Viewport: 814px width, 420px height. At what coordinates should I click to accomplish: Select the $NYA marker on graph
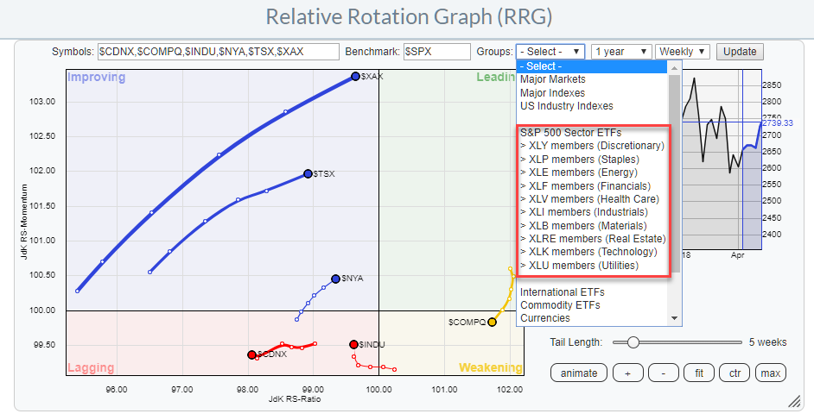point(335,279)
